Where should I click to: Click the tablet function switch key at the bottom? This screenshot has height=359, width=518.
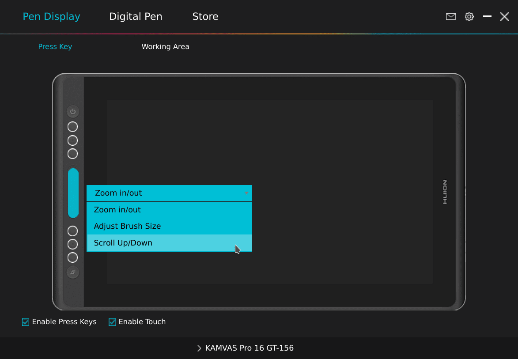(73, 272)
